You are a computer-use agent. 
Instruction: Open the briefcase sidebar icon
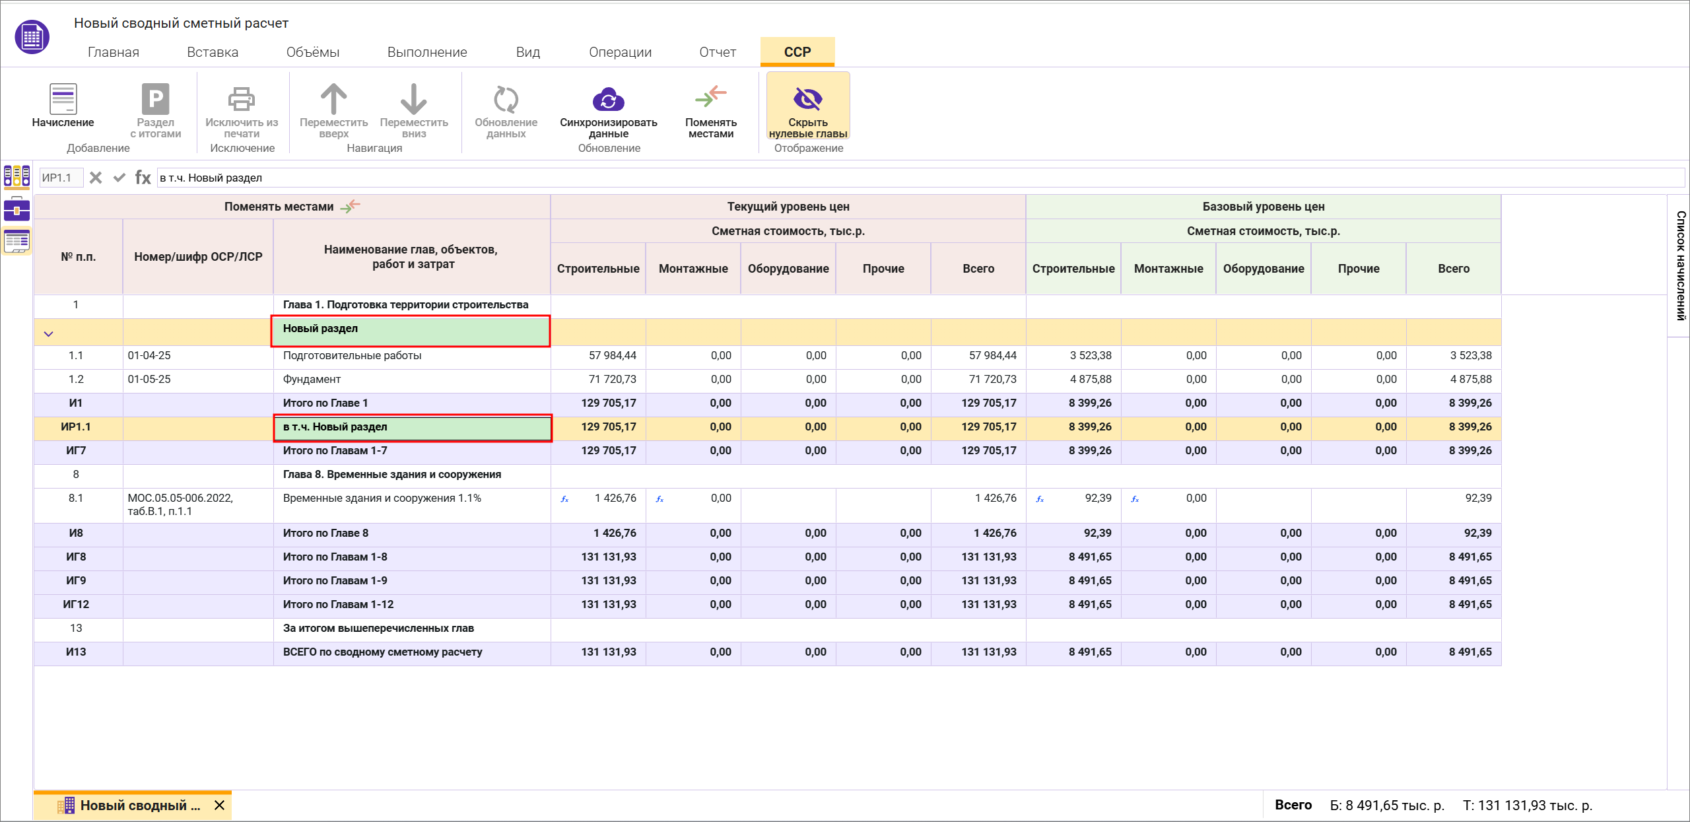point(17,210)
